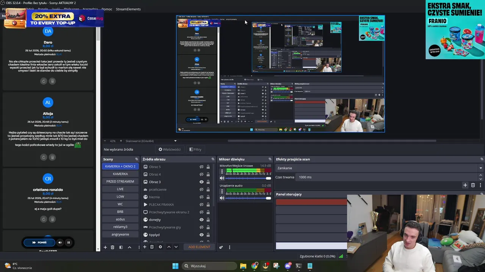Viewport: 485px width, 272px height.
Task: Unlock the Przechwytywanie gry source
Action: 208,227
